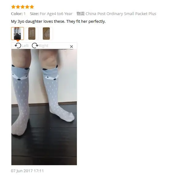Click the orange pointer below selected thumbnail
The height and width of the screenshot is (175, 187).
tap(18, 41)
